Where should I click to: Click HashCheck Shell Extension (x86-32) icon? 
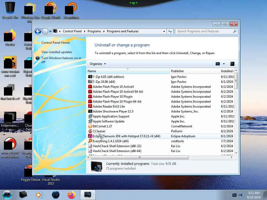[90, 146]
